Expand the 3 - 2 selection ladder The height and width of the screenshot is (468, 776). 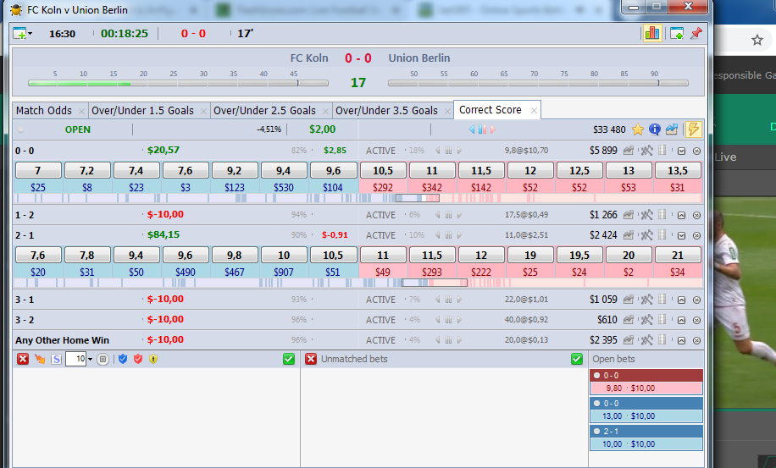[681, 320]
